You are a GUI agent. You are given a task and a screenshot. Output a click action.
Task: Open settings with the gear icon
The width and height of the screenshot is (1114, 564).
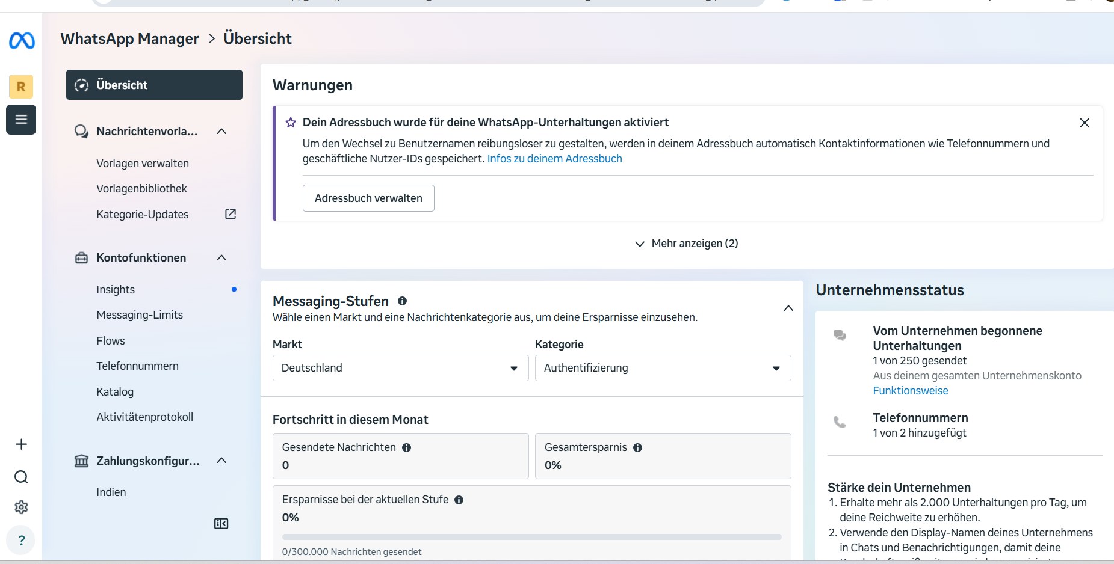[21, 507]
